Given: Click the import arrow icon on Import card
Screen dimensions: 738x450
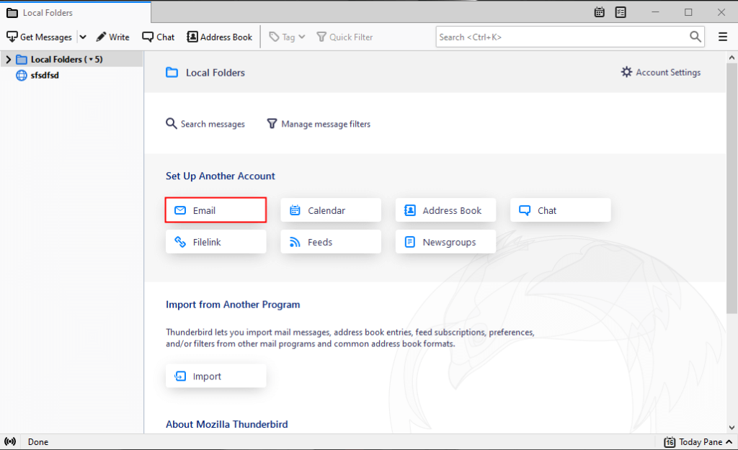Looking at the screenshot, I should (180, 376).
